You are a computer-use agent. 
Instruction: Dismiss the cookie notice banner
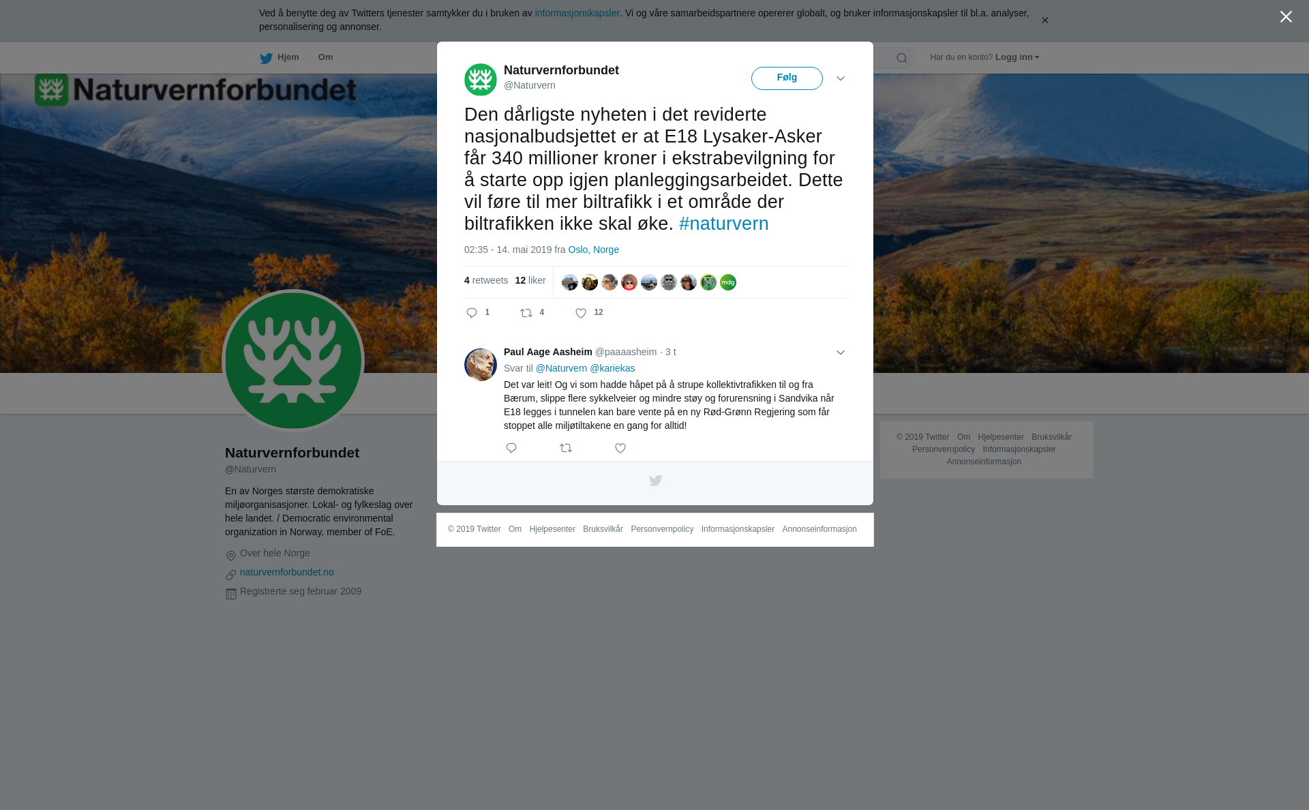point(1044,20)
